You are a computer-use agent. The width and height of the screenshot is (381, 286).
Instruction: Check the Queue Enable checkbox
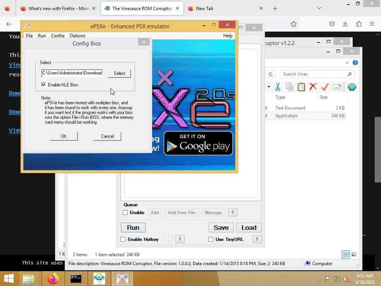coord(125,213)
